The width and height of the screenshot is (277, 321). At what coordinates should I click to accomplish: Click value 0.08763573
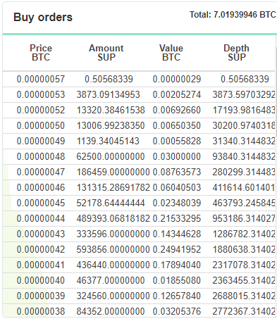(177, 172)
